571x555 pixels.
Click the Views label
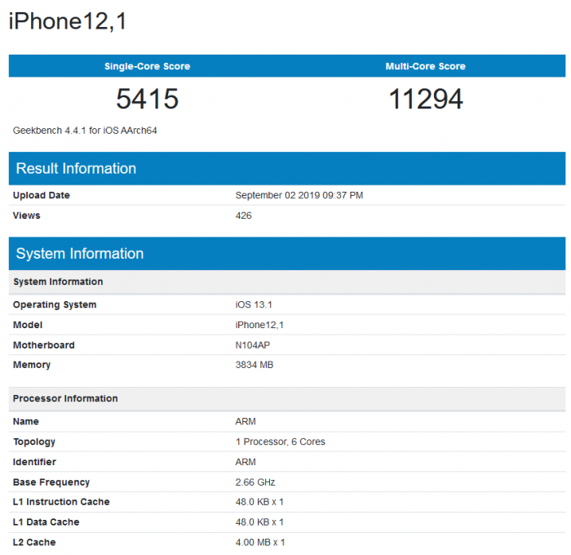point(26,215)
